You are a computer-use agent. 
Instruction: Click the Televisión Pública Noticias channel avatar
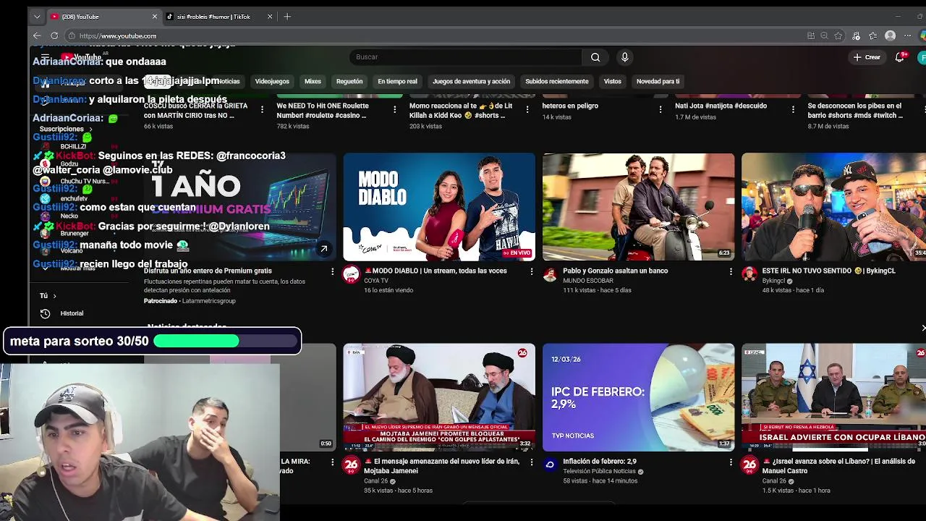(550, 465)
